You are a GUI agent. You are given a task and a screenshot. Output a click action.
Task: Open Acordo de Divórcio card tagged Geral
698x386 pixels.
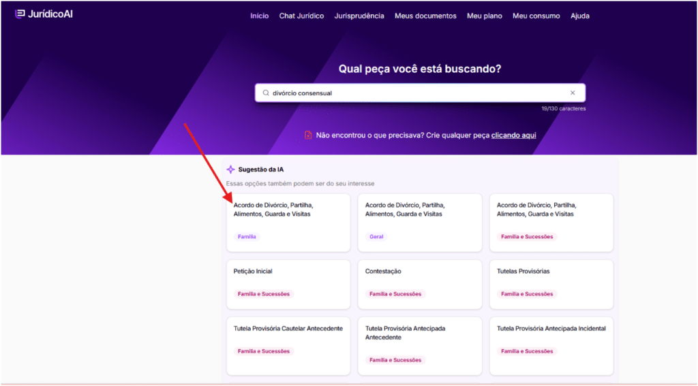[420, 223]
